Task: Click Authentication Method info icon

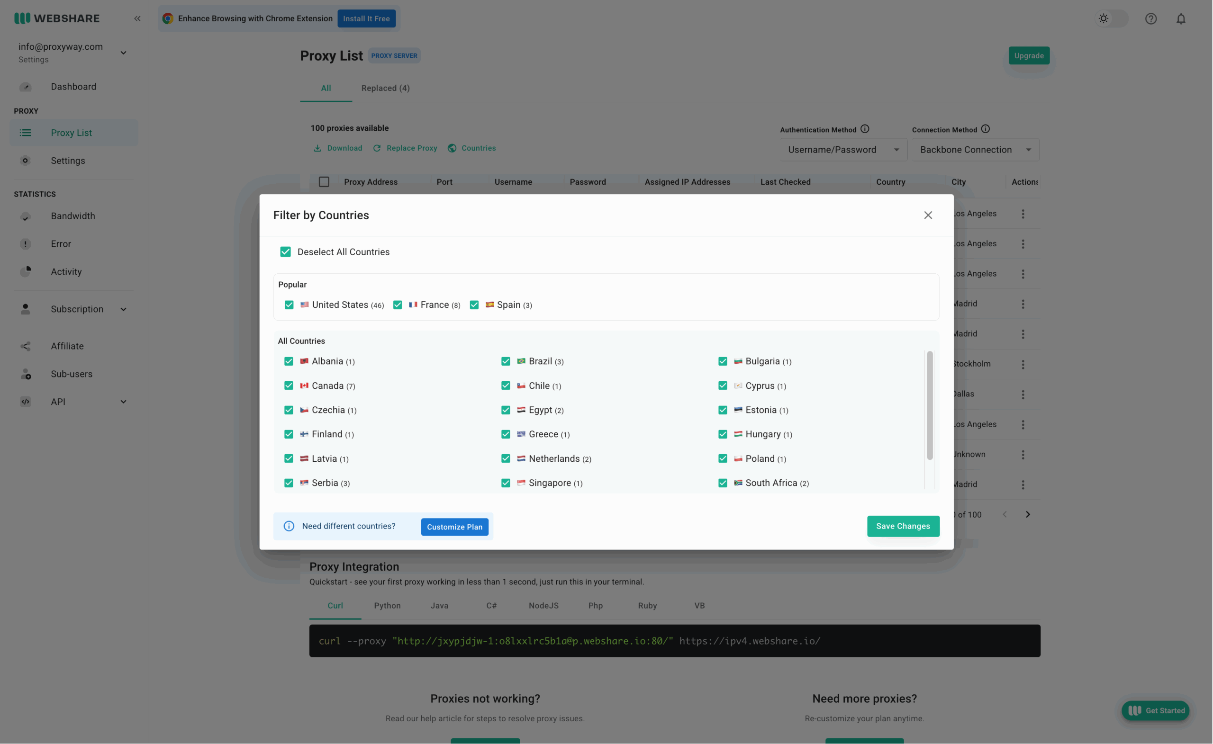Action: [865, 129]
